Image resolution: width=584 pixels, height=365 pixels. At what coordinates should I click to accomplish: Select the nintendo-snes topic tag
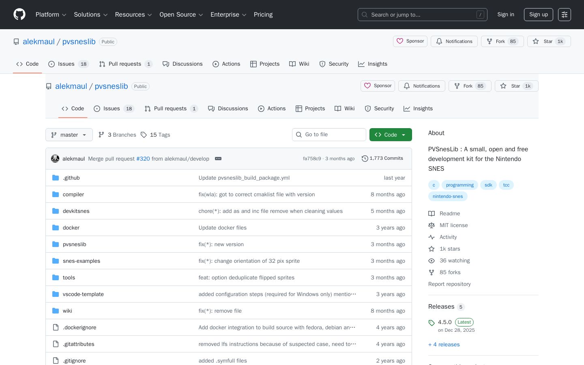coord(448,196)
